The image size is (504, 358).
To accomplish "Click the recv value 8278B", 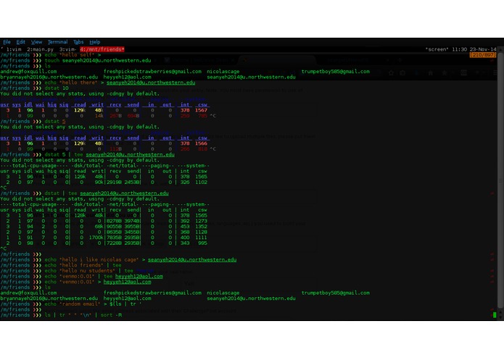I will [114, 221].
